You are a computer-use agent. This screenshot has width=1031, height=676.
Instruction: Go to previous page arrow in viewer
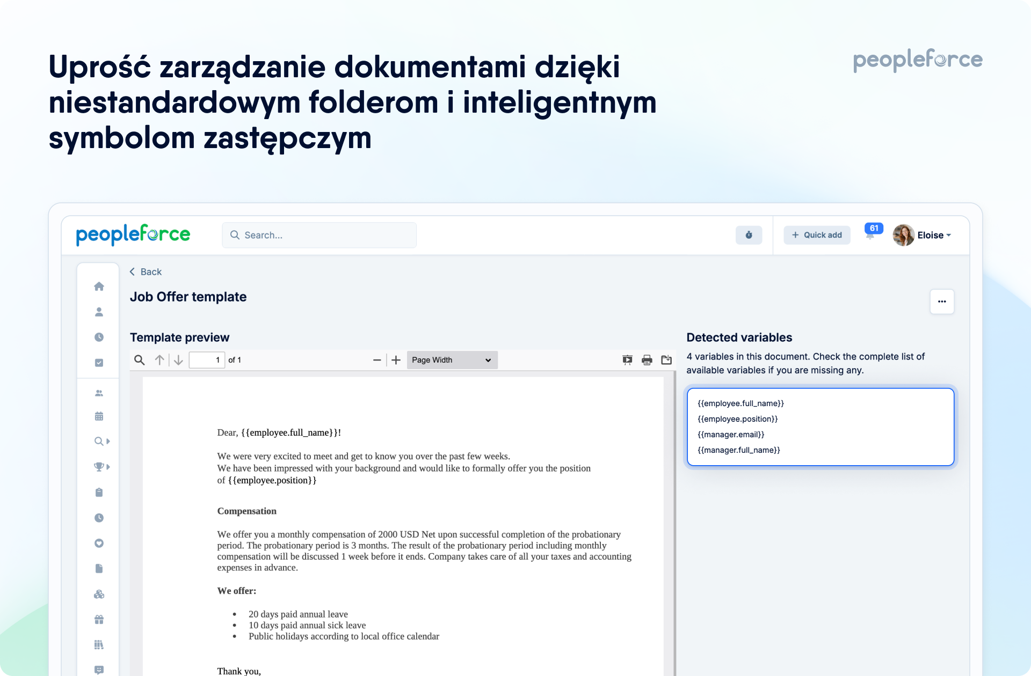click(159, 360)
